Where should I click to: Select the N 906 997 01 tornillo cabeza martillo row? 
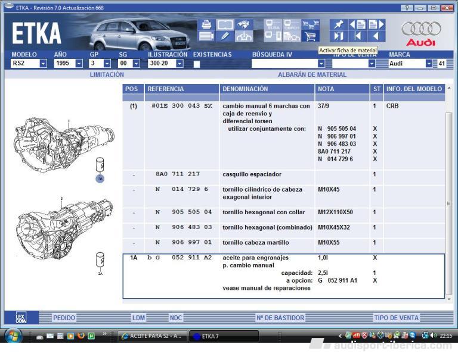point(284,245)
